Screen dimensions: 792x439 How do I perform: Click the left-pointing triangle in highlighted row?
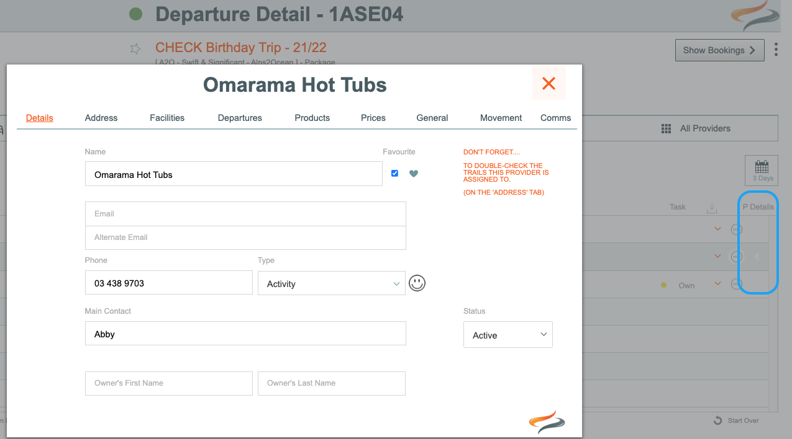coord(757,256)
